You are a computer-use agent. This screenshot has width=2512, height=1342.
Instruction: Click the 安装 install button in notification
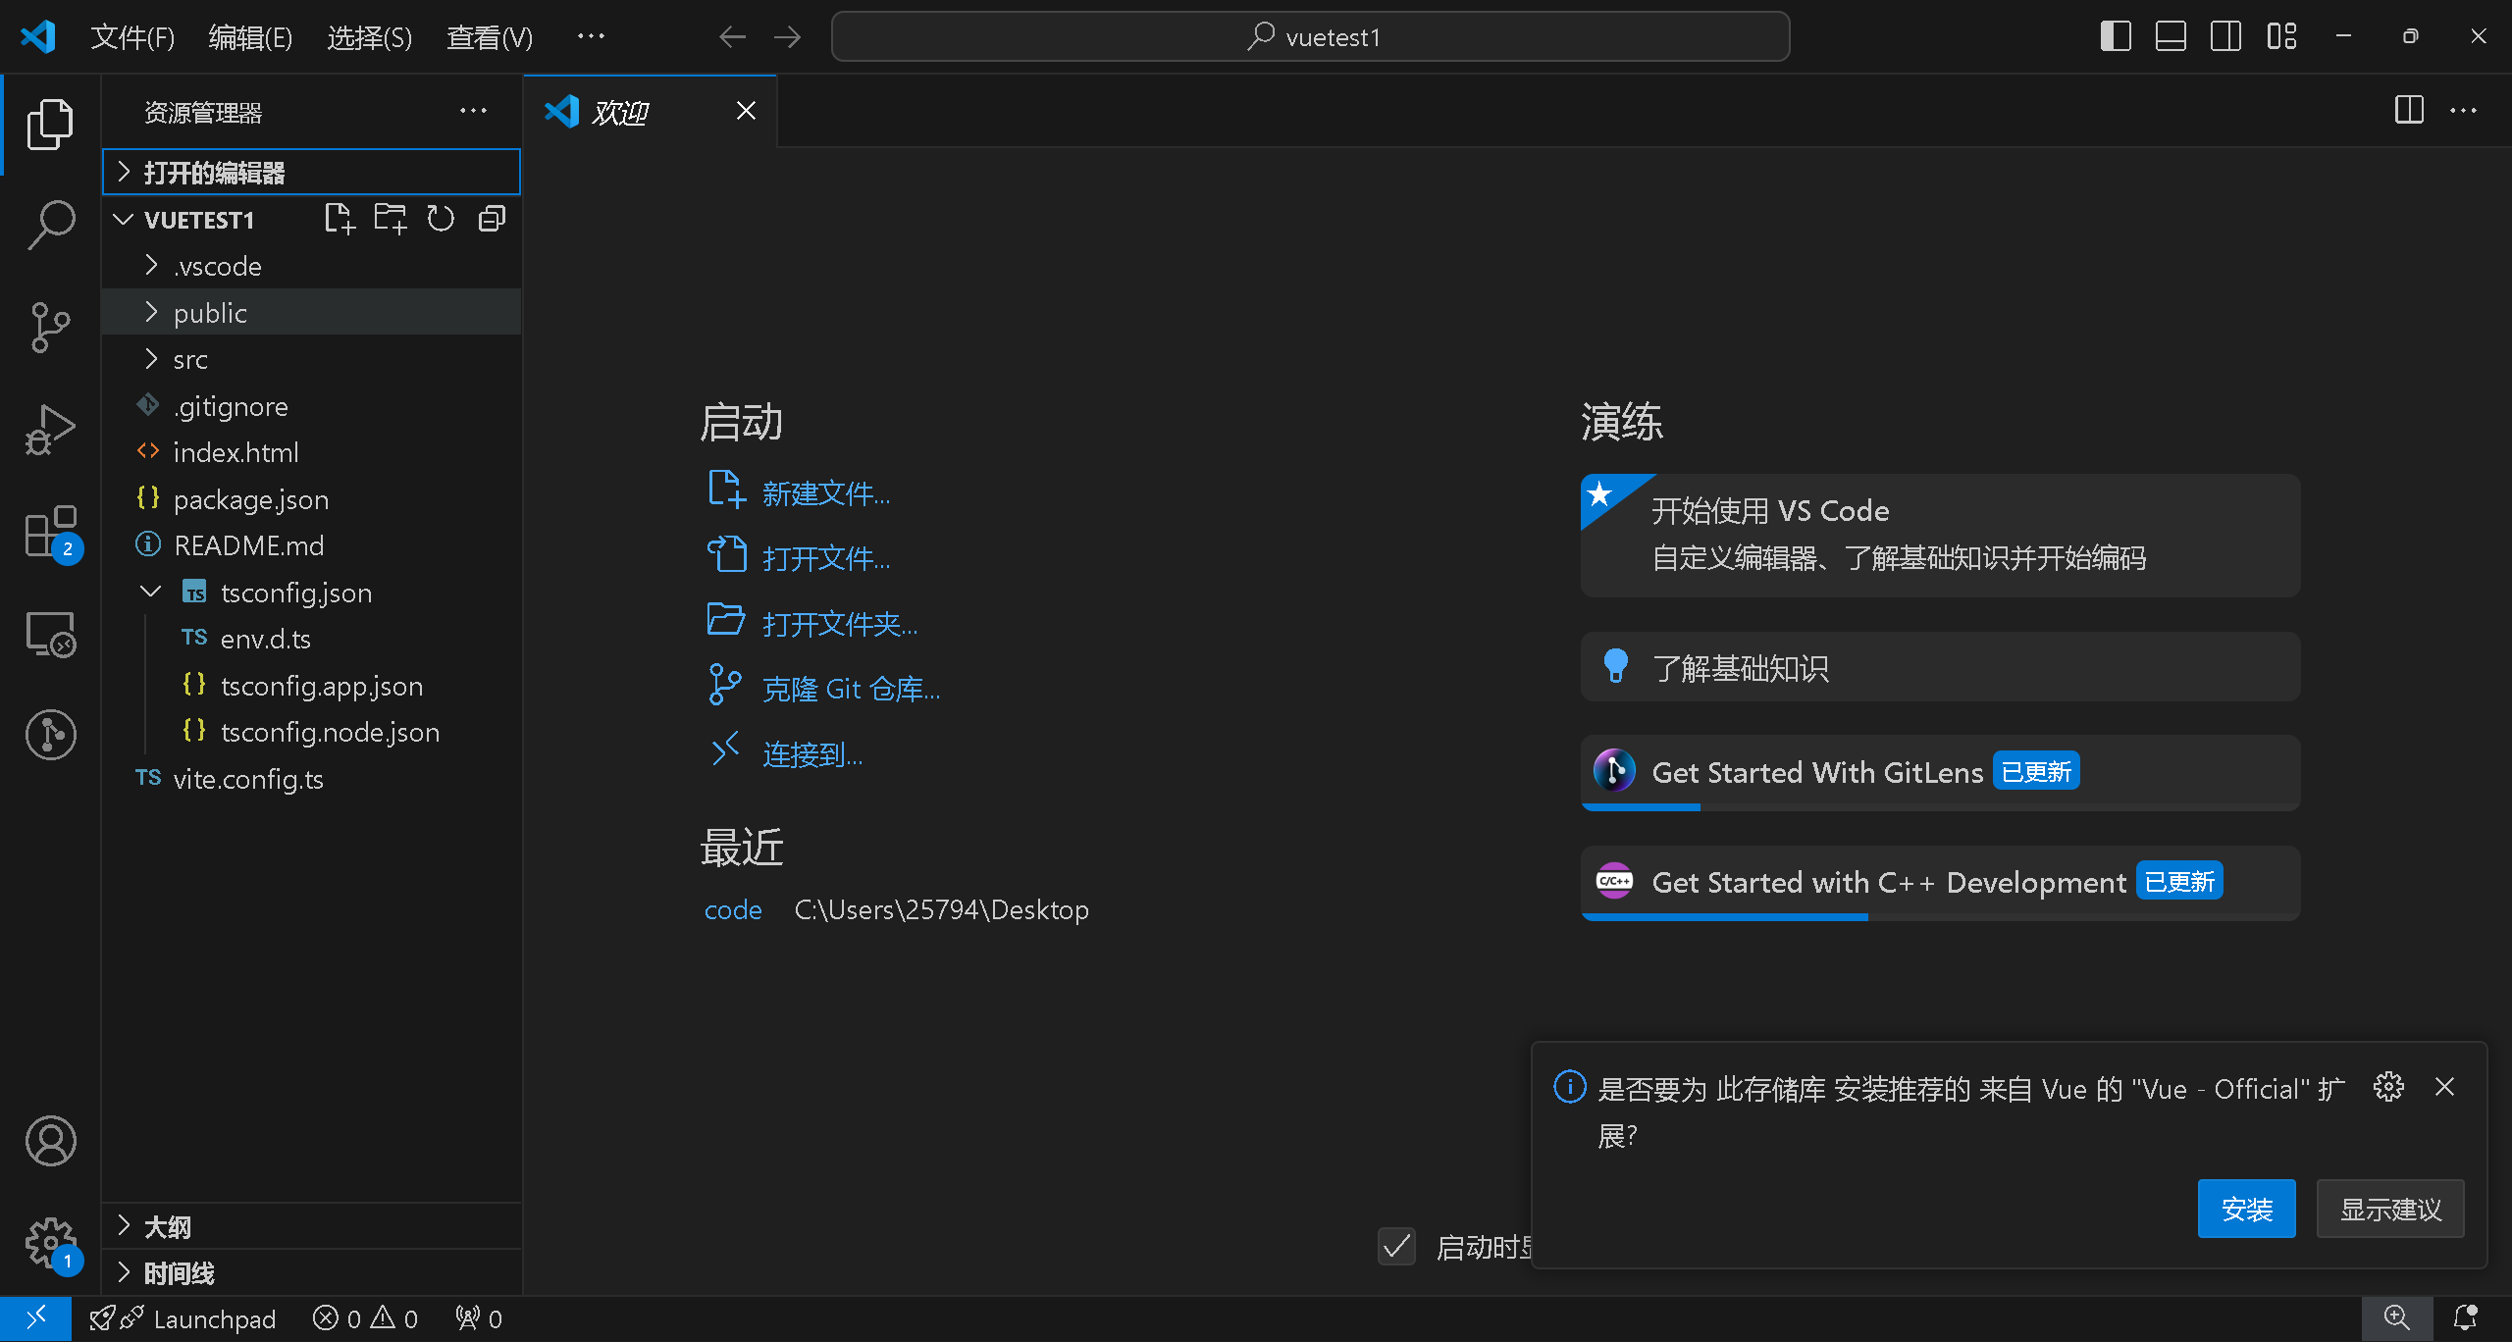pyautogui.click(x=2246, y=1210)
